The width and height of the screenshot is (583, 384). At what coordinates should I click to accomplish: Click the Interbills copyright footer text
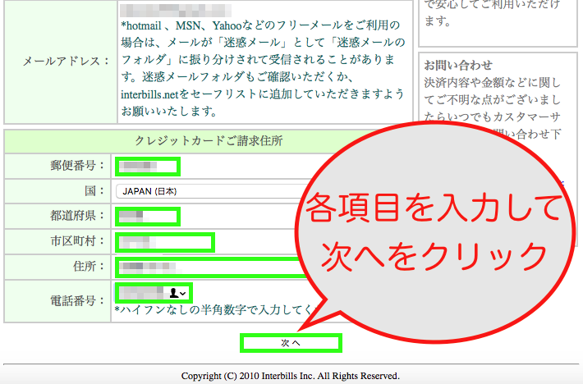tap(290, 376)
